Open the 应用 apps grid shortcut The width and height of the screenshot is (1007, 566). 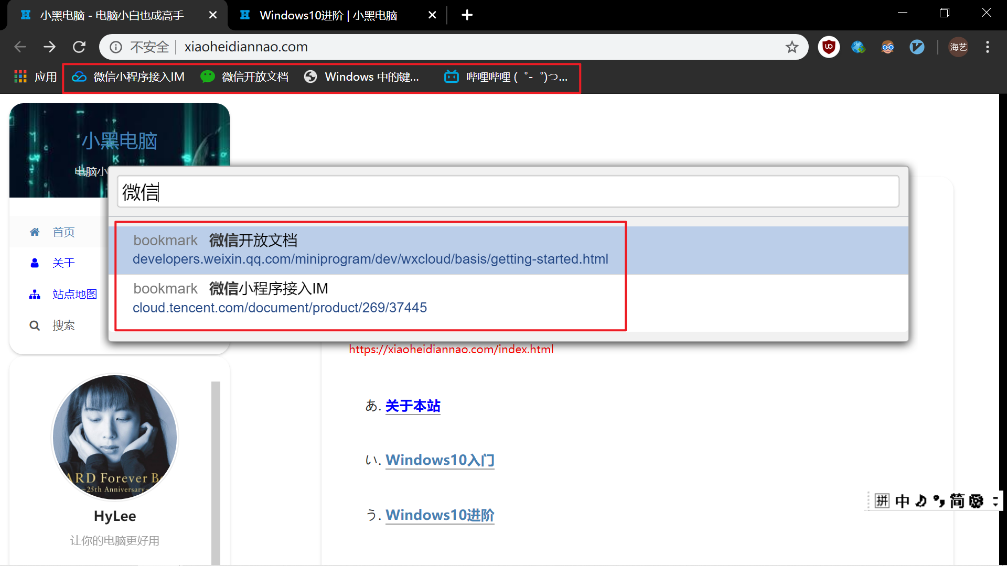coord(35,77)
